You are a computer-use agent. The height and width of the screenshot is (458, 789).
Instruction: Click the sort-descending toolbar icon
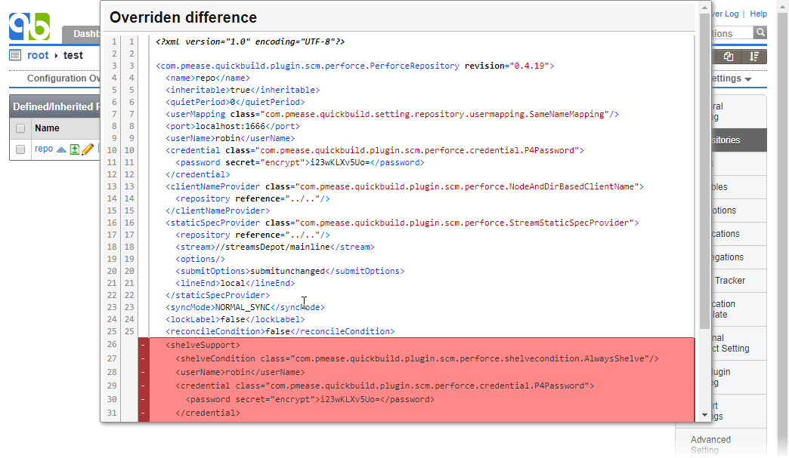tap(753, 57)
